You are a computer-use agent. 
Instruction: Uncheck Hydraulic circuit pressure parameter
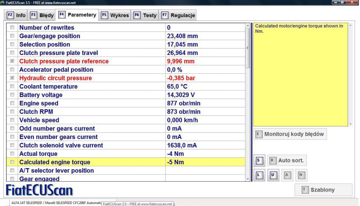click(x=12, y=78)
